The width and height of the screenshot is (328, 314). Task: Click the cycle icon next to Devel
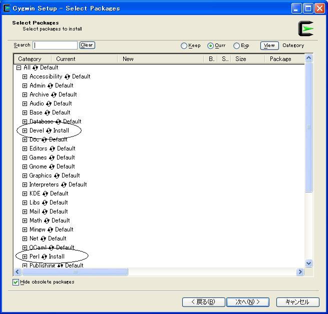49,131
